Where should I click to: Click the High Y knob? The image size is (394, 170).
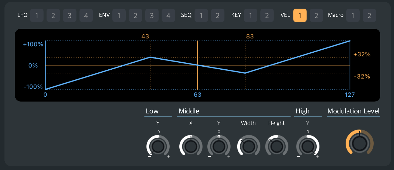point(308,145)
